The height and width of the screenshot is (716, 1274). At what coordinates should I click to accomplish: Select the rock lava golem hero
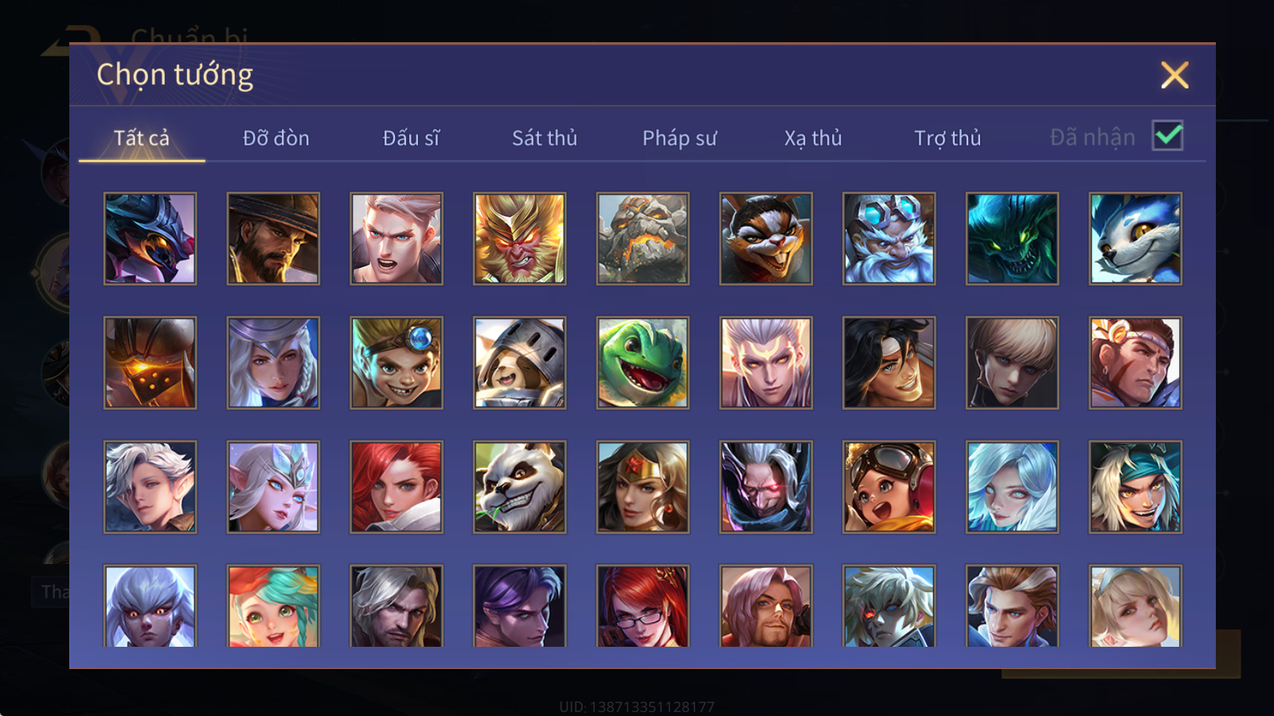coord(643,239)
